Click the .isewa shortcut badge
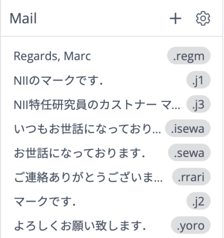This screenshot has width=224, height=238. [x=188, y=129]
